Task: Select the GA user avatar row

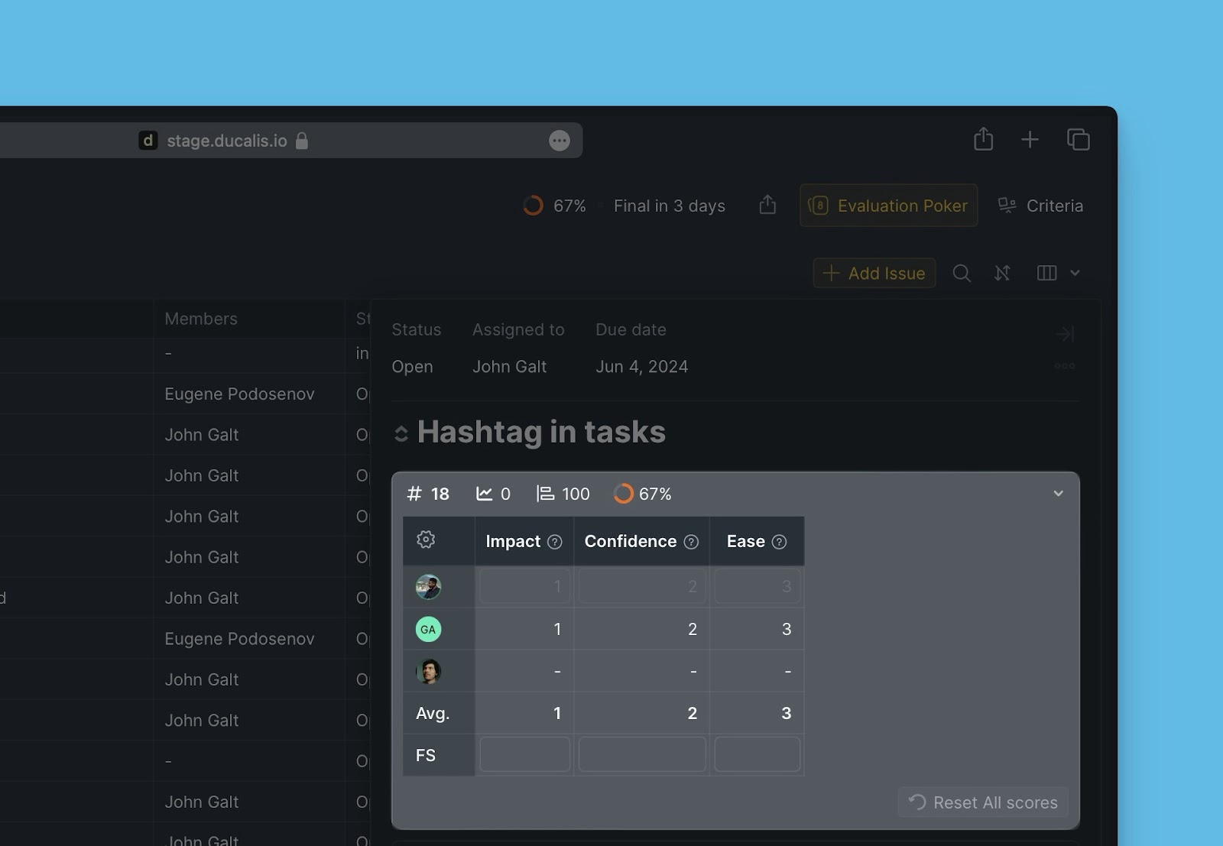Action: [428, 629]
